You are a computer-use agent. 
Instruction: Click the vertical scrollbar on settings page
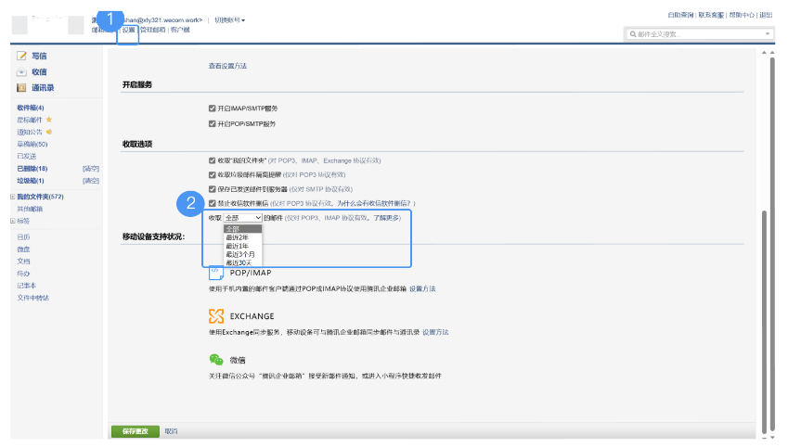coord(766,278)
